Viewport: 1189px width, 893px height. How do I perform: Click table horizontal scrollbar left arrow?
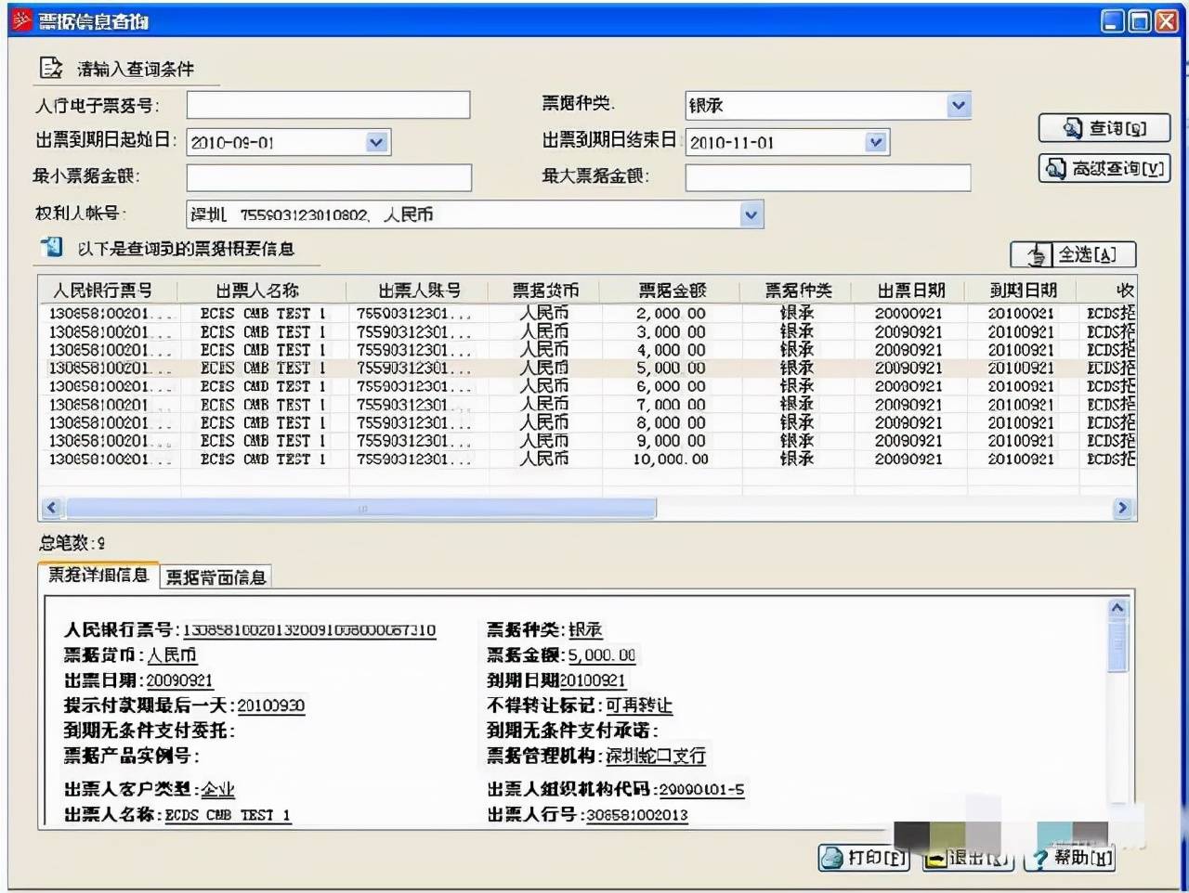click(52, 508)
